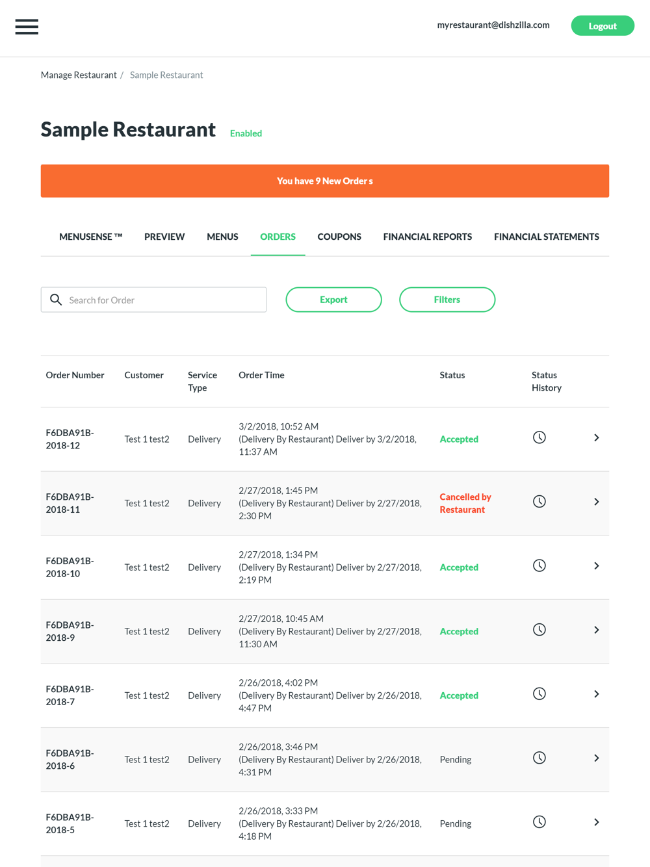Expand cancelled order 2018-11 chevron
650x867 pixels.
[596, 502]
